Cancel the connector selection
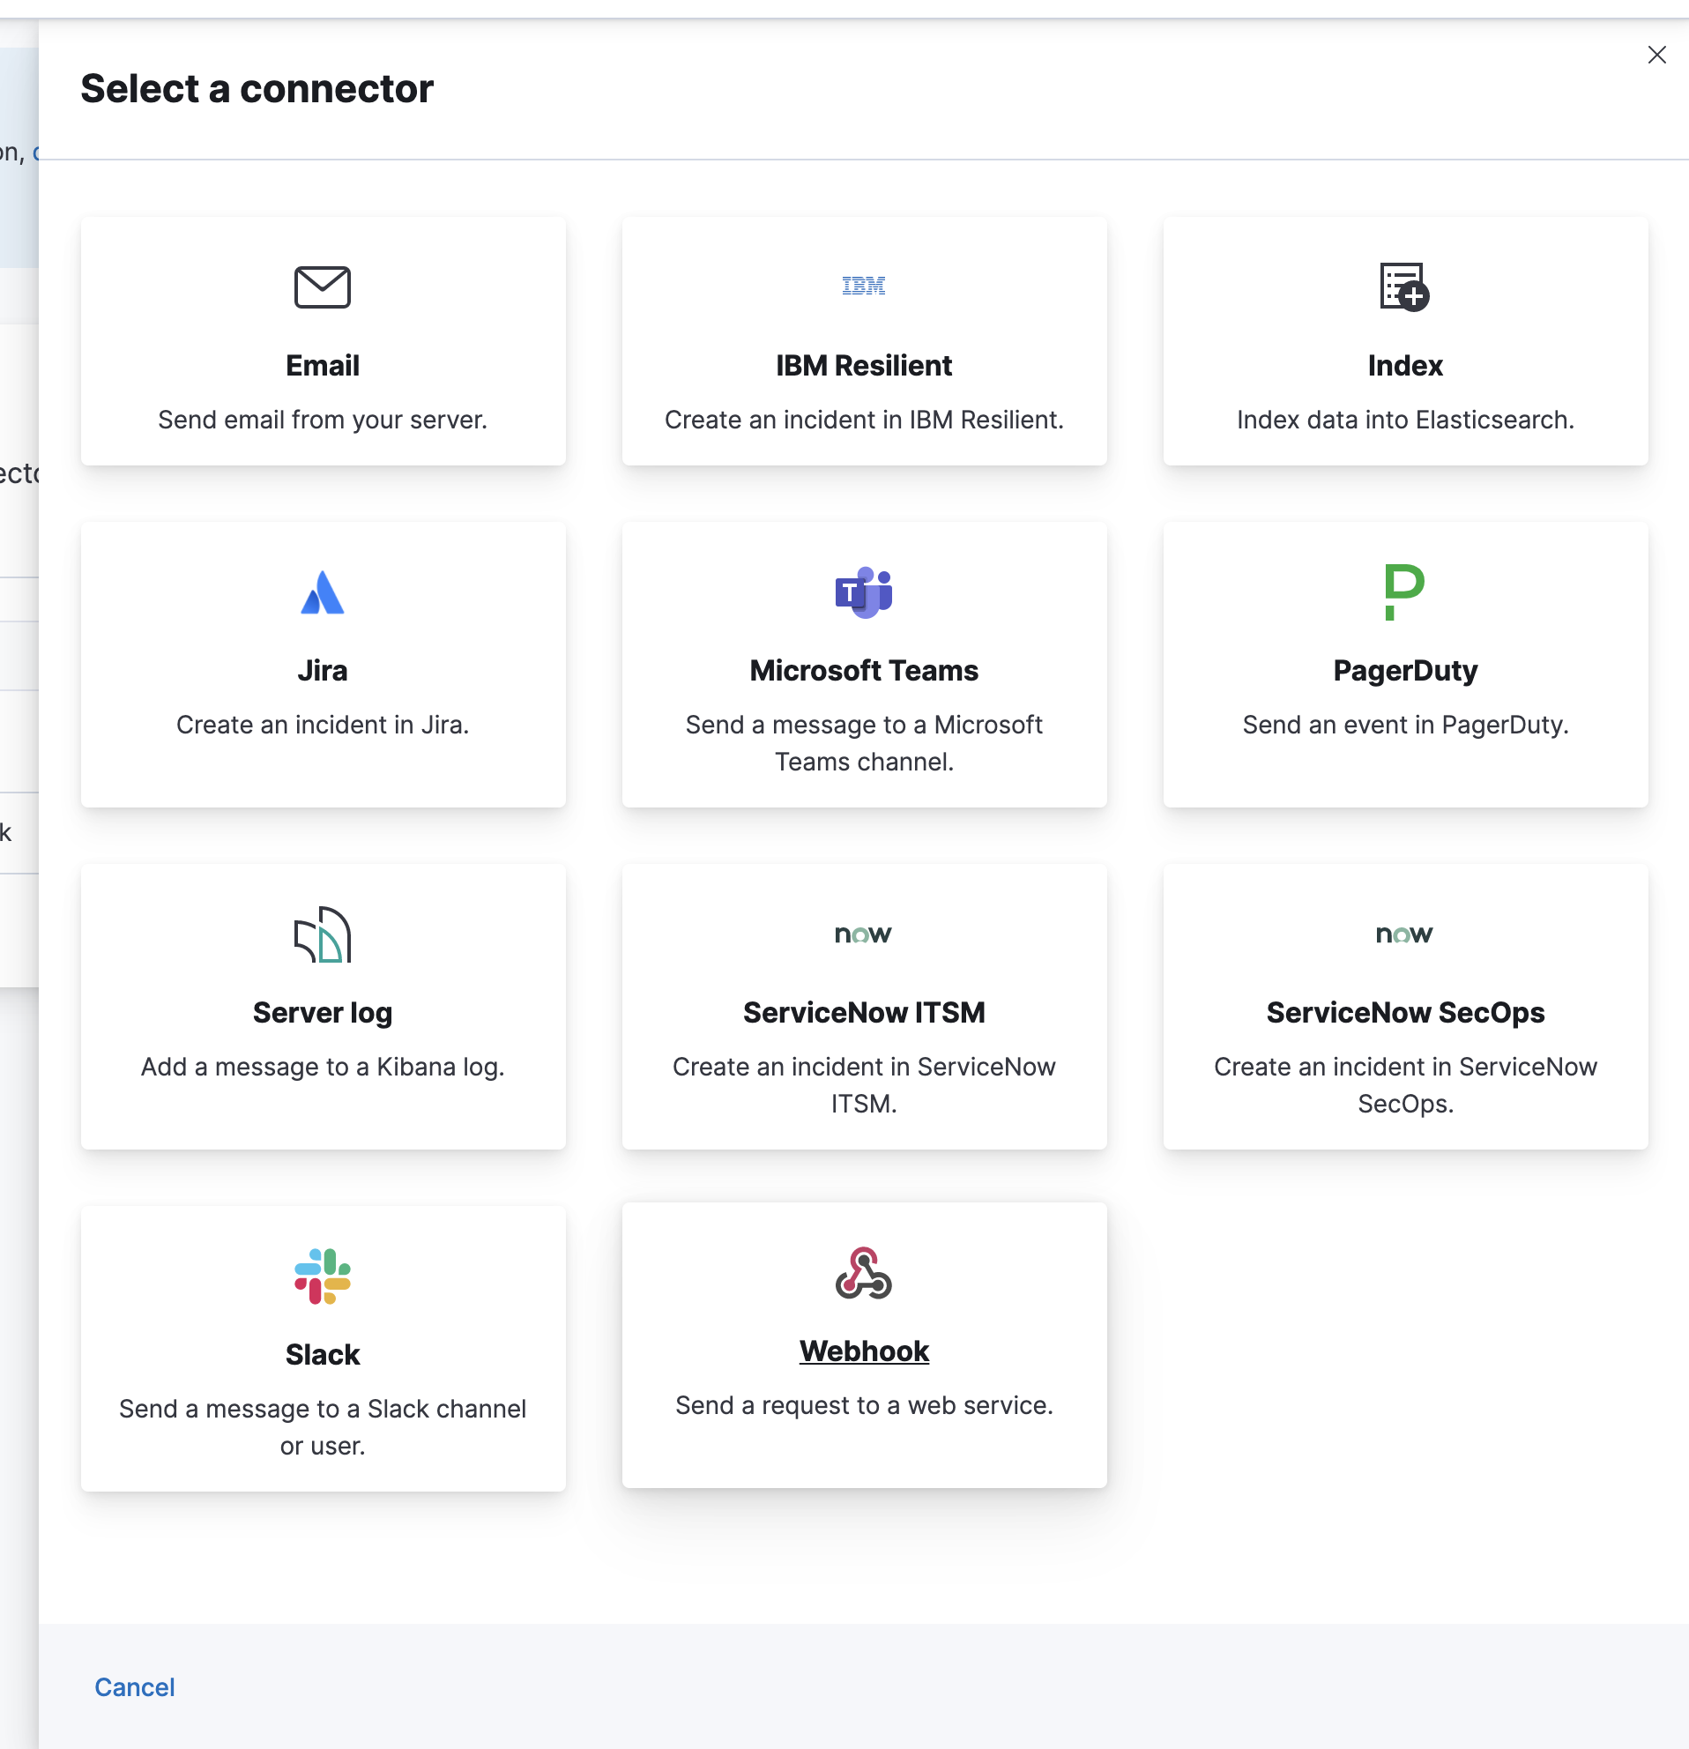Viewport: 1689px width, 1749px height. point(135,1686)
